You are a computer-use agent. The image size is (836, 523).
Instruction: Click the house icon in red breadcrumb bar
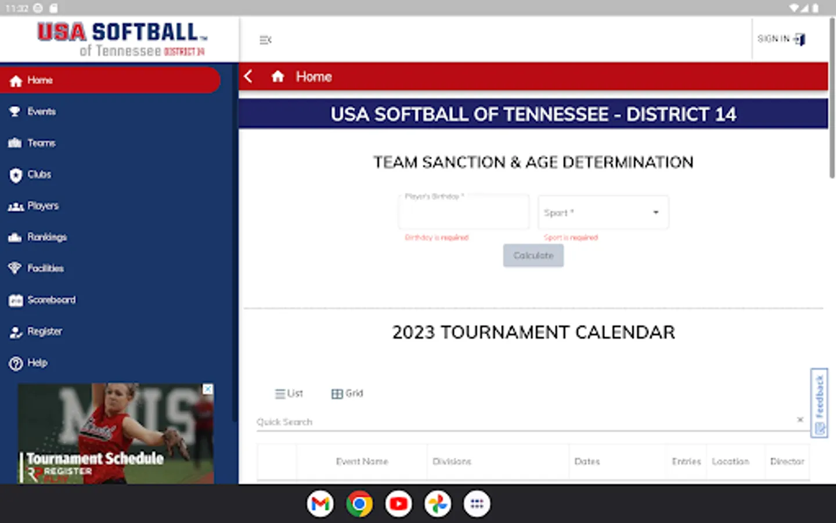278,76
